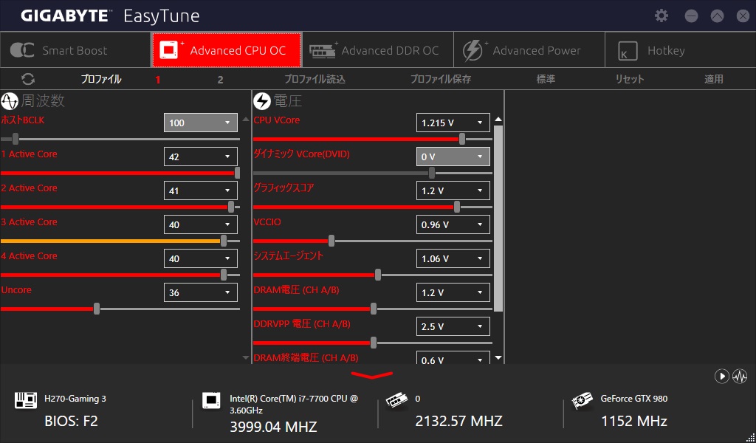Open the 4 Active Core dropdown

201,258
